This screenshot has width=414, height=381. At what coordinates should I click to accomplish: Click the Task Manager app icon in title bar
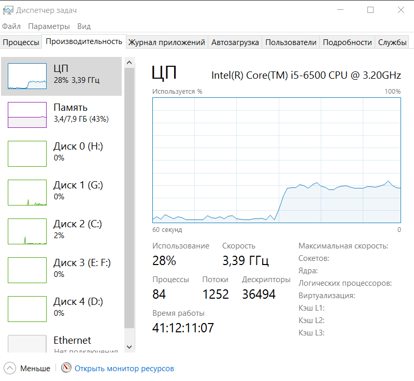tap(8, 10)
